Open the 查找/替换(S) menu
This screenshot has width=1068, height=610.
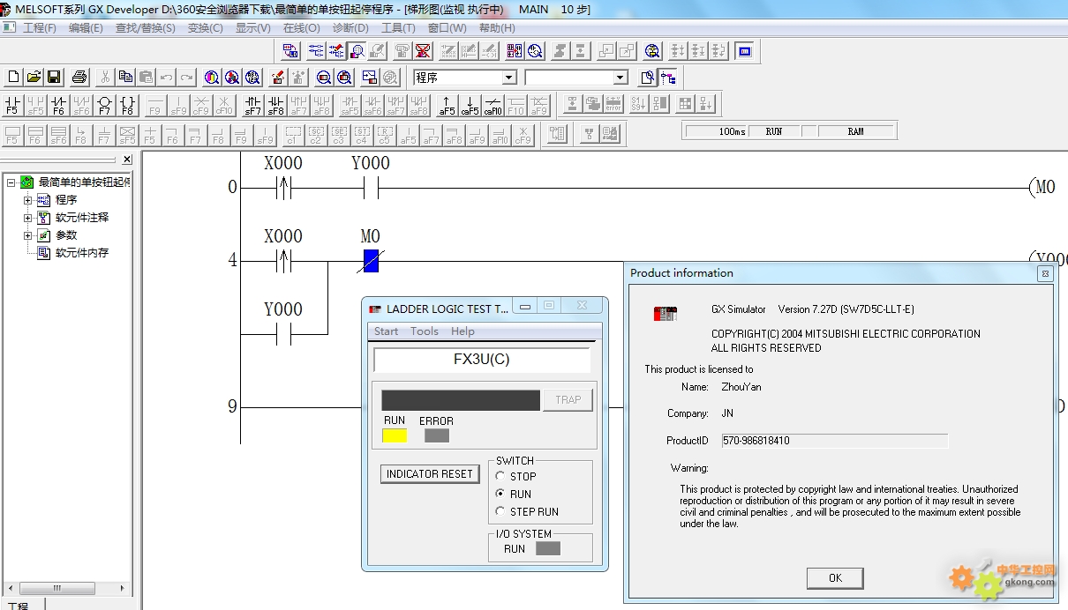146,28
